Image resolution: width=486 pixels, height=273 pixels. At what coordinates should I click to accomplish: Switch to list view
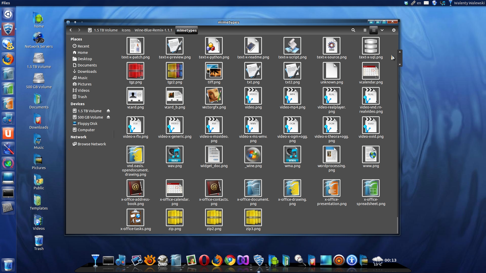[365, 30]
